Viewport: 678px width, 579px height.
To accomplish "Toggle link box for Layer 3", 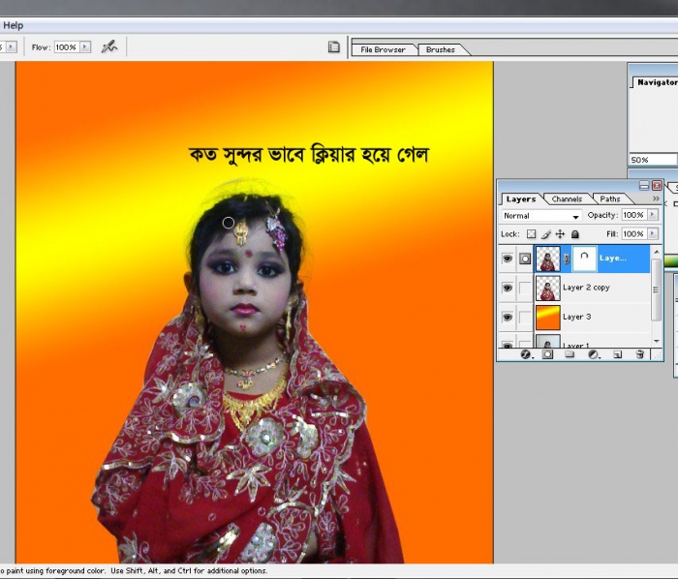I will tap(525, 318).
